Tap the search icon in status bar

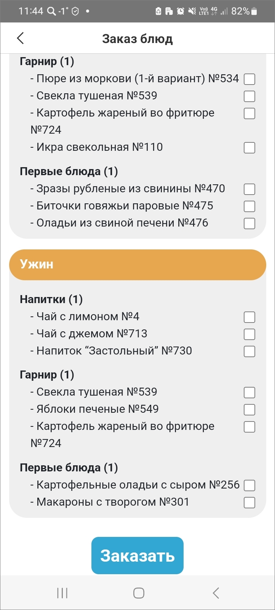tap(51, 11)
